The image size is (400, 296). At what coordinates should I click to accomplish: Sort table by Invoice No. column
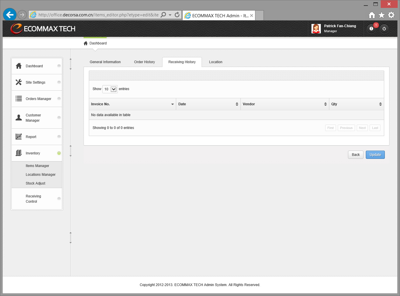(x=132, y=104)
